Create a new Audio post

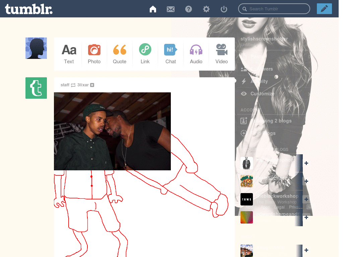click(196, 54)
